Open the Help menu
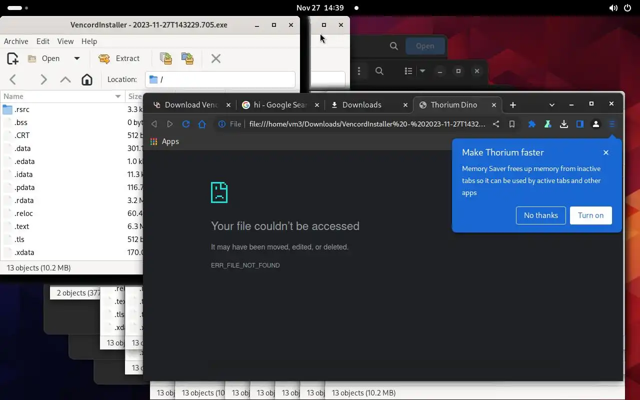 click(x=89, y=41)
